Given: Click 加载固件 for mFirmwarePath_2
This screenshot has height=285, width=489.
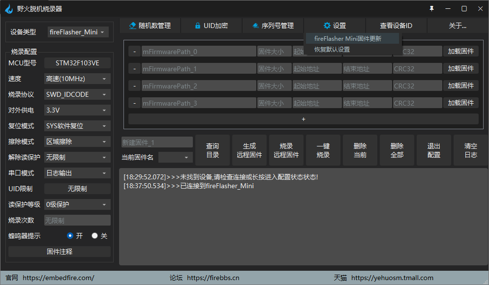Looking at the screenshot, I should point(461,85).
